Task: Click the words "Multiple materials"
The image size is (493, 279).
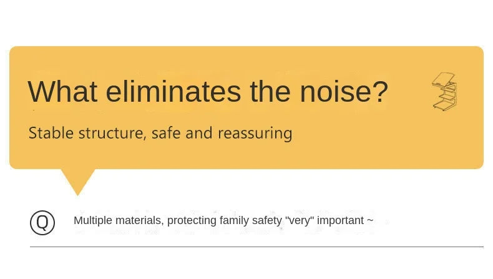Action: 117,220
